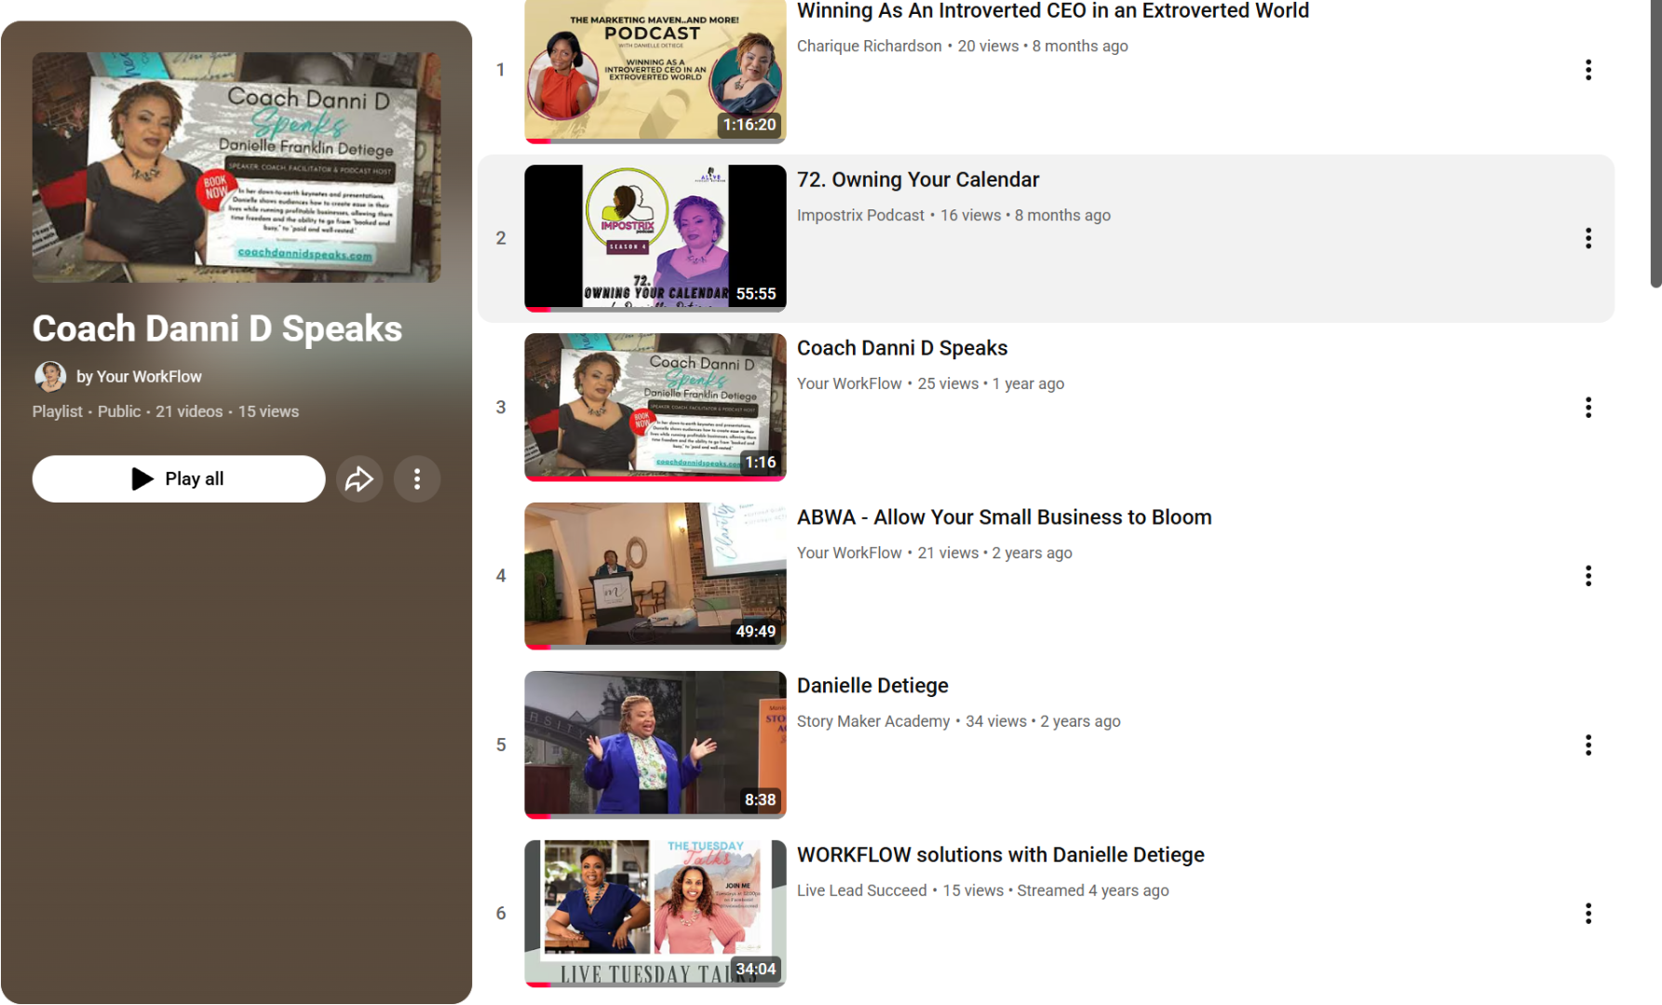Share the Coach Danni D Speaks playlist
The height and width of the screenshot is (1005, 1662).
click(x=359, y=479)
